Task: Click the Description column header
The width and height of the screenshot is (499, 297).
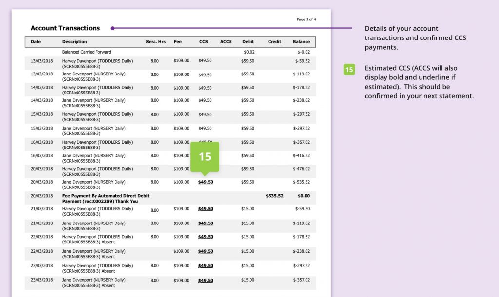Action: [x=75, y=42]
